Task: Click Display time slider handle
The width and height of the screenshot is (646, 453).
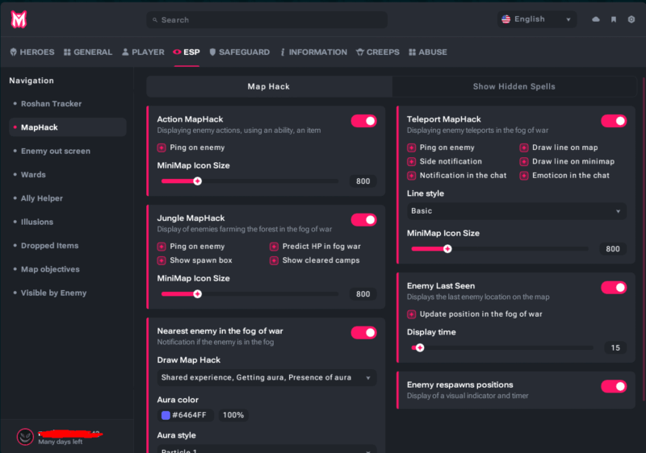Action: (420, 347)
